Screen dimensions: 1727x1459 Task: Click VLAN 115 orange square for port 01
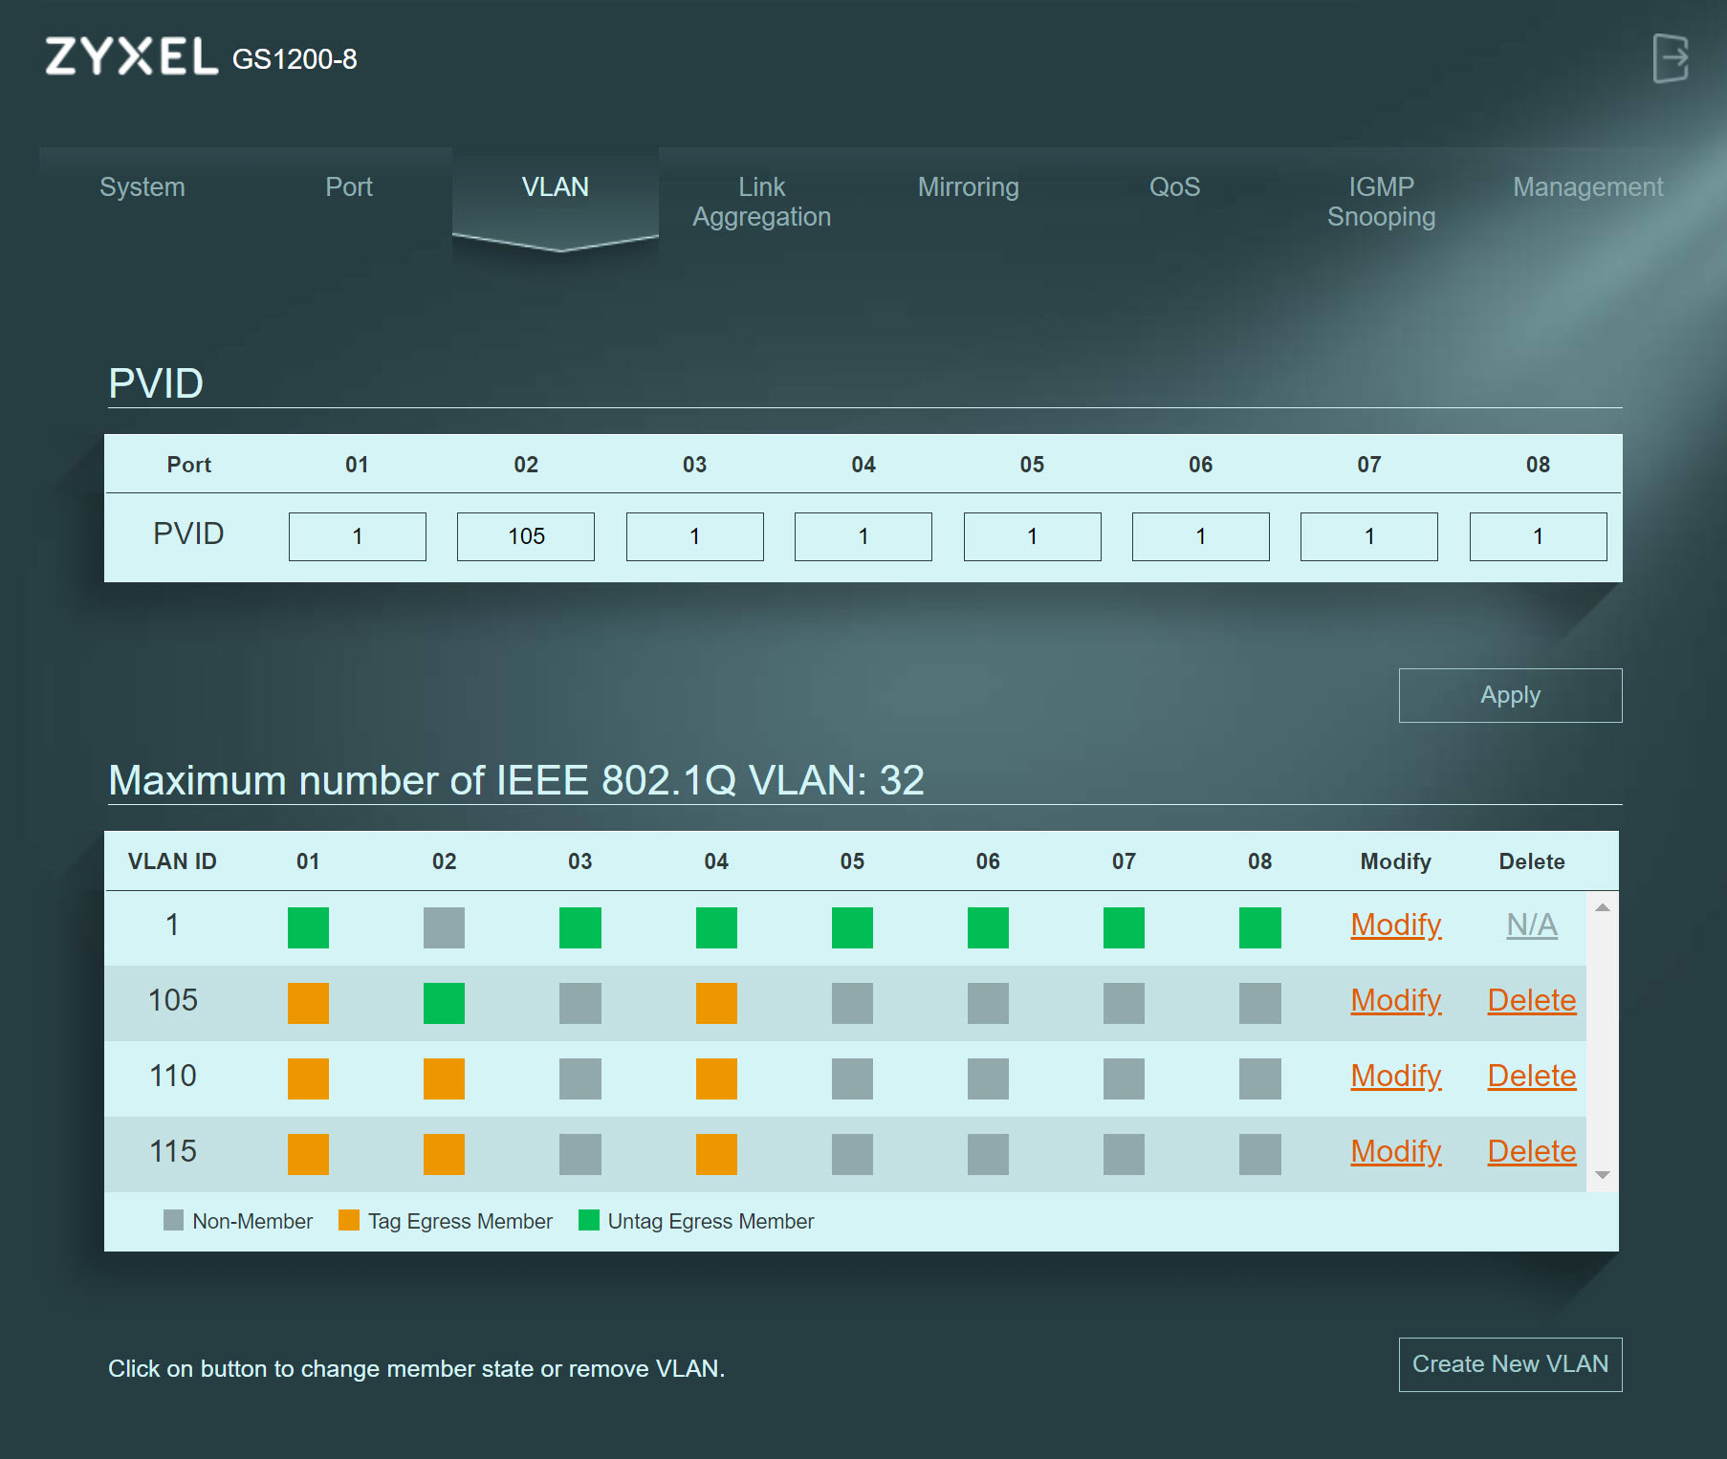tap(308, 1154)
